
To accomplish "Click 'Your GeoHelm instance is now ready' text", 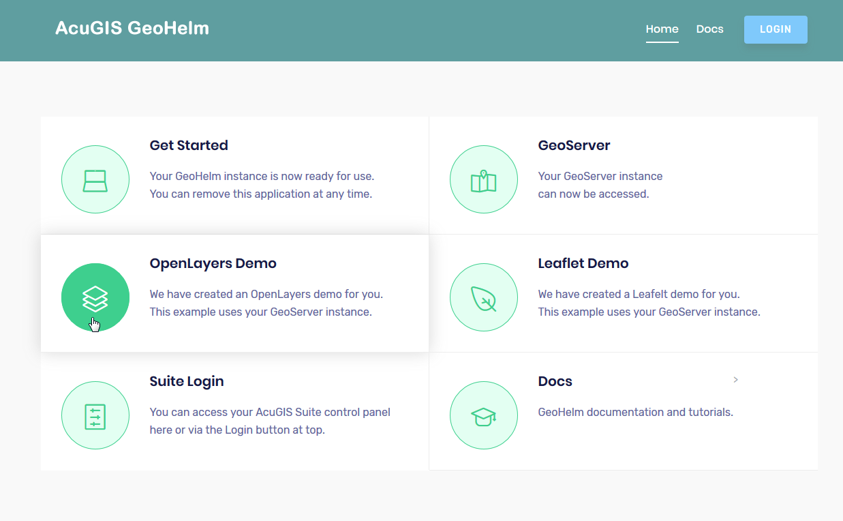I will 262,176.
